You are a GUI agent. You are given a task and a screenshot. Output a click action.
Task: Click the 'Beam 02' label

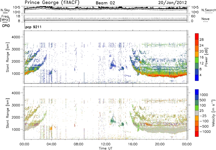point(105,3)
